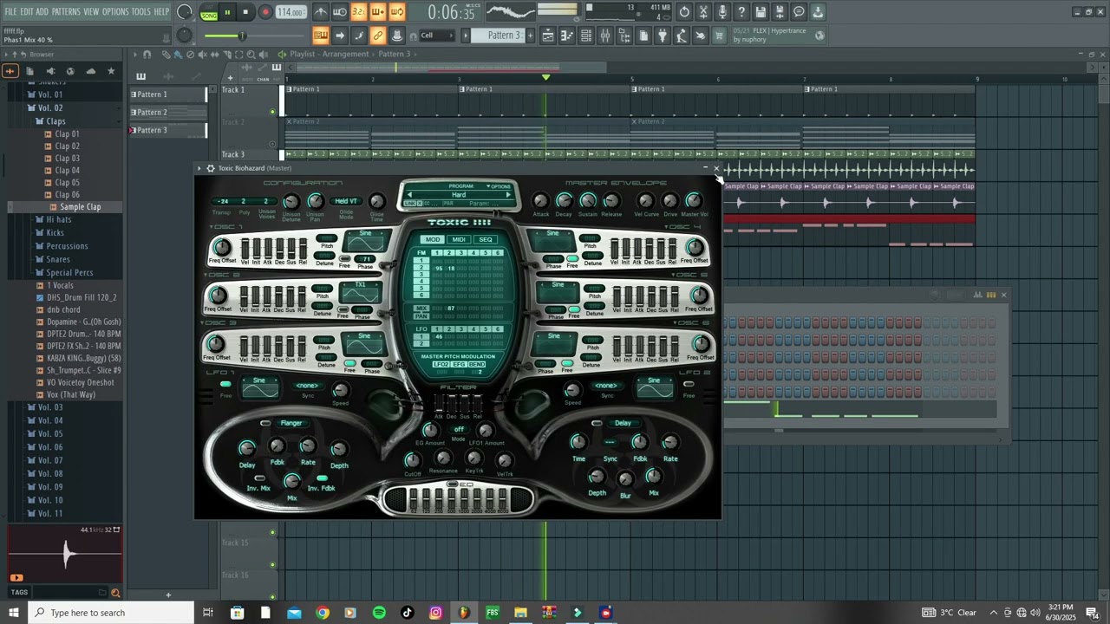Toggle the link (chain) snap icon
This screenshot has height=624, width=1110.
tap(378, 36)
